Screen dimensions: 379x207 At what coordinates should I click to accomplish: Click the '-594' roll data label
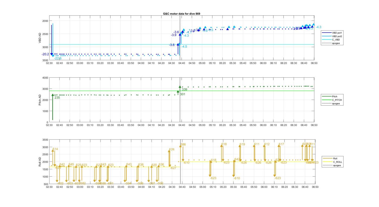point(128,183)
